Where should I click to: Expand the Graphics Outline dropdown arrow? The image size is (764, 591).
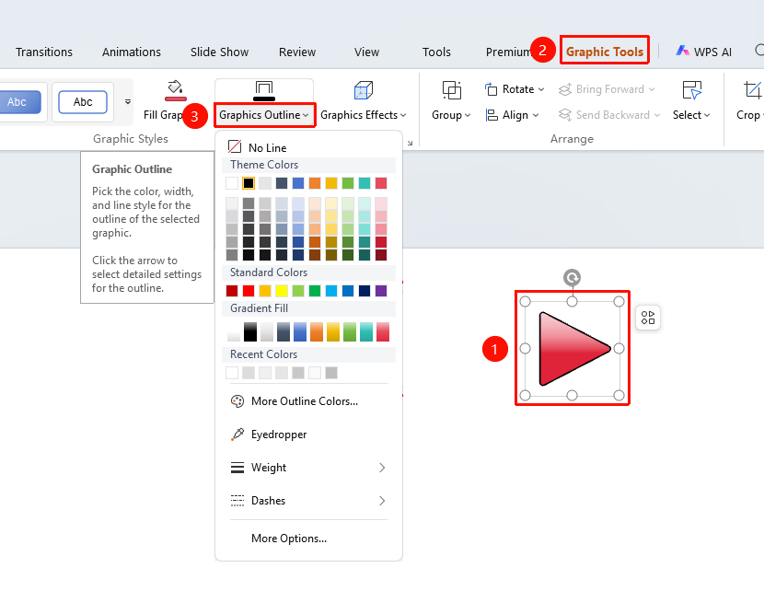click(306, 115)
